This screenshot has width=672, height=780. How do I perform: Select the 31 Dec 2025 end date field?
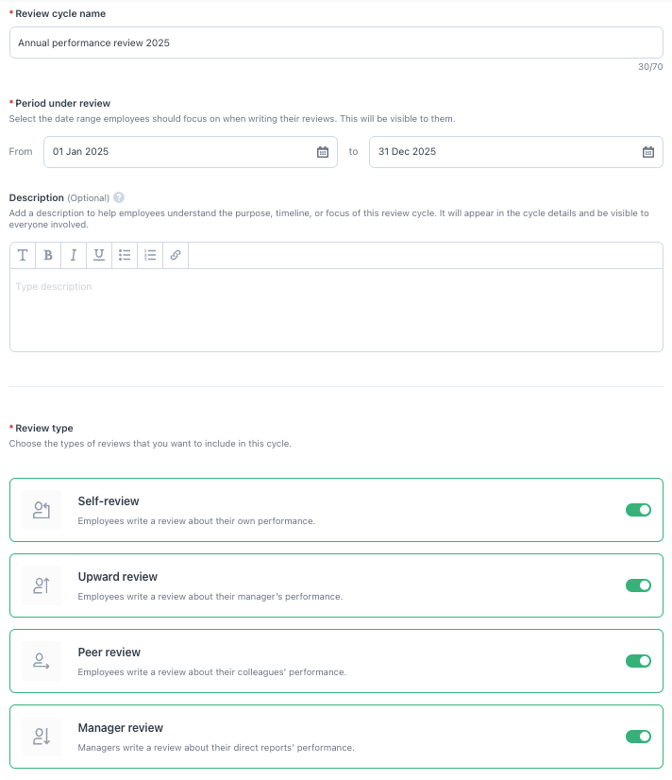point(505,152)
